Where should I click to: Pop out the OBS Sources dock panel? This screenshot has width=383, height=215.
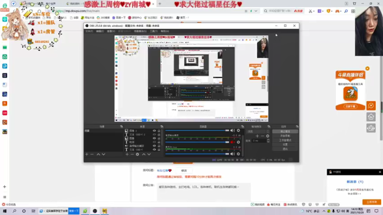[x=162, y=127]
